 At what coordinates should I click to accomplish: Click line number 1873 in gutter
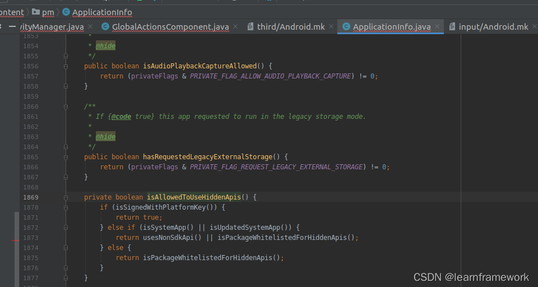(31, 238)
